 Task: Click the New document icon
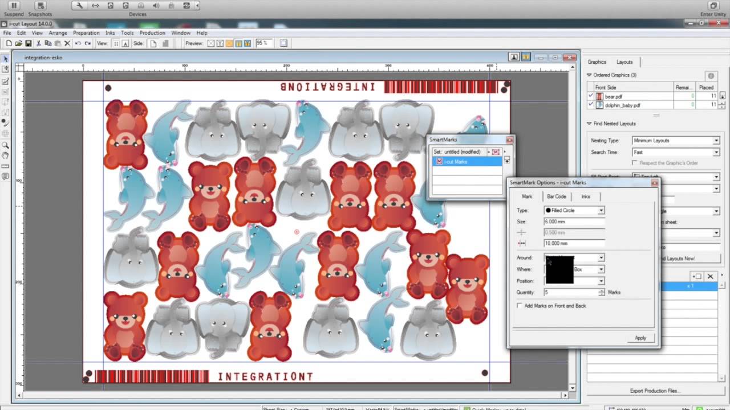[x=9, y=43]
